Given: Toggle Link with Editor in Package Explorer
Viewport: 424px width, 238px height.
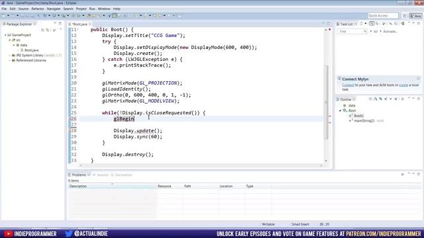Looking at the screenshot, I should point(48,30).
